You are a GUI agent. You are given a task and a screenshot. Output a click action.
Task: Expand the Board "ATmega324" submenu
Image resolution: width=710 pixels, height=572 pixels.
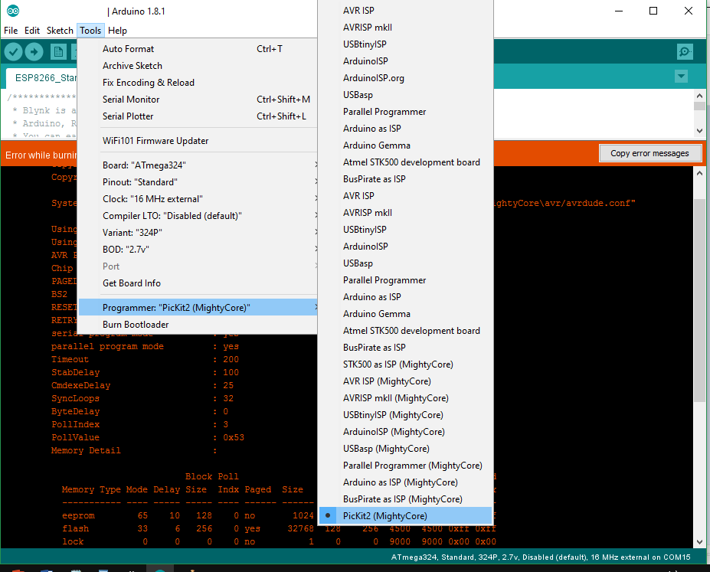point(198,165)
